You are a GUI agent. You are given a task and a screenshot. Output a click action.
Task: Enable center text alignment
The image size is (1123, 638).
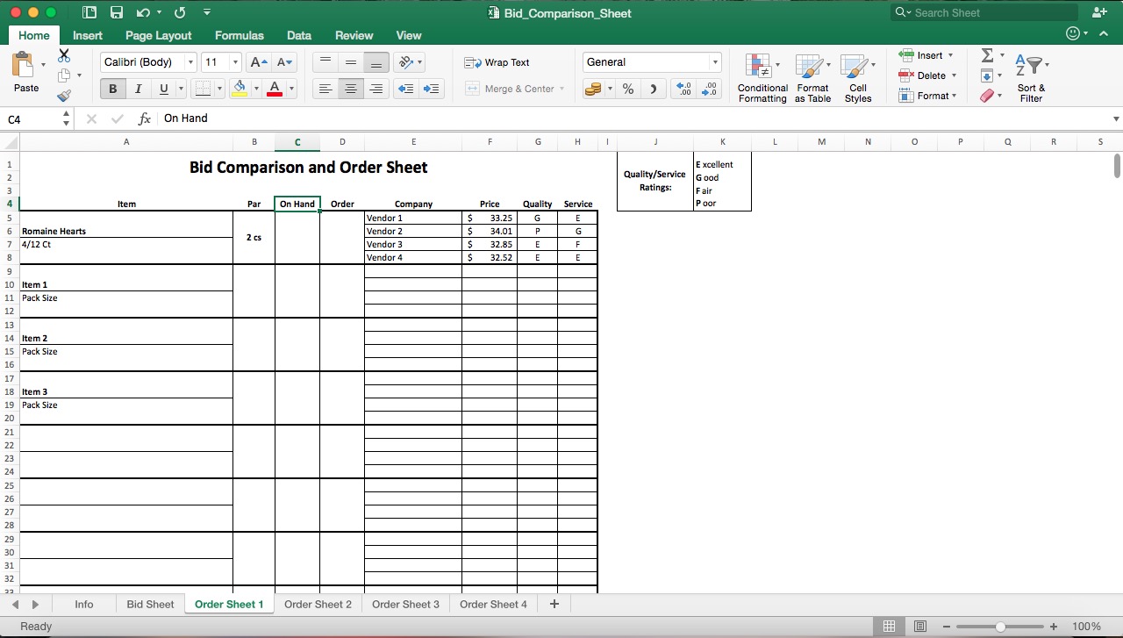351,89
